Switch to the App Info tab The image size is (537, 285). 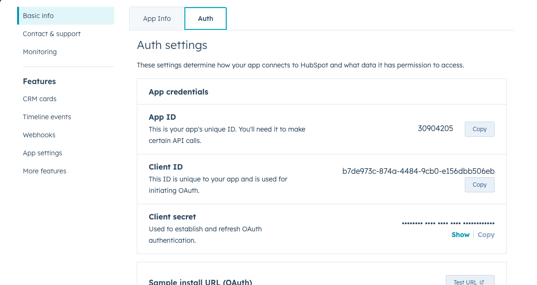click(x=157, y=19)
